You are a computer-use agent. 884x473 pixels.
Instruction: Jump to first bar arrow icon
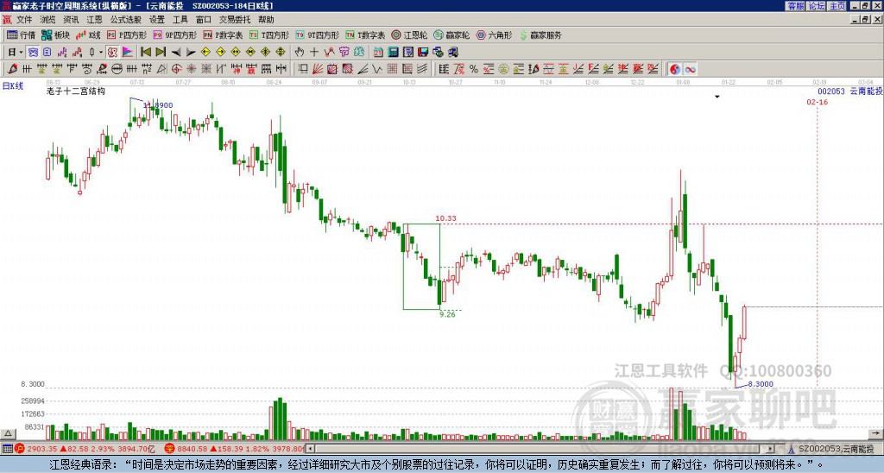pyautogui.click(x=145, y=53)
